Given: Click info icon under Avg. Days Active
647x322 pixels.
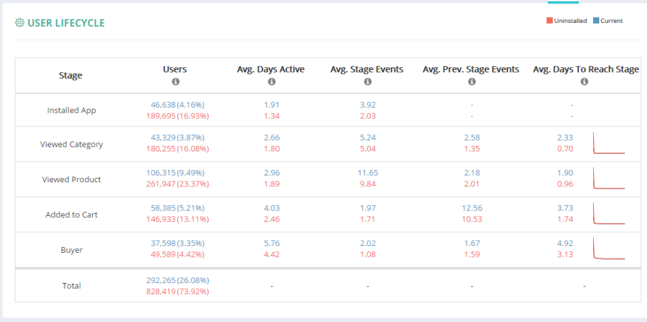Looking at the screenshot, I should click(271, 81).
